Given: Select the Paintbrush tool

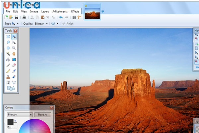Looking at the screenshot, I should [8, 65].
